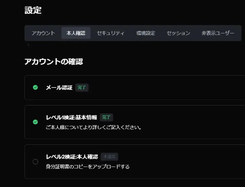Open the メール認証 row title
The width and height of the screenshot is (245, 187).
59,88
